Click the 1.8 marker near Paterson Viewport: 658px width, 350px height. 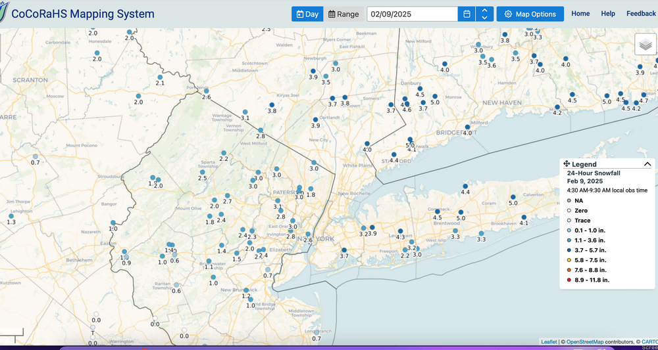click(311, 189)
